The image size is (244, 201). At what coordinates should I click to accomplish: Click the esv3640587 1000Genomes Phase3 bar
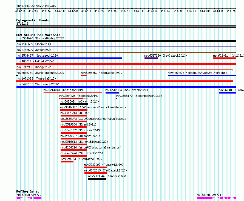74,110
